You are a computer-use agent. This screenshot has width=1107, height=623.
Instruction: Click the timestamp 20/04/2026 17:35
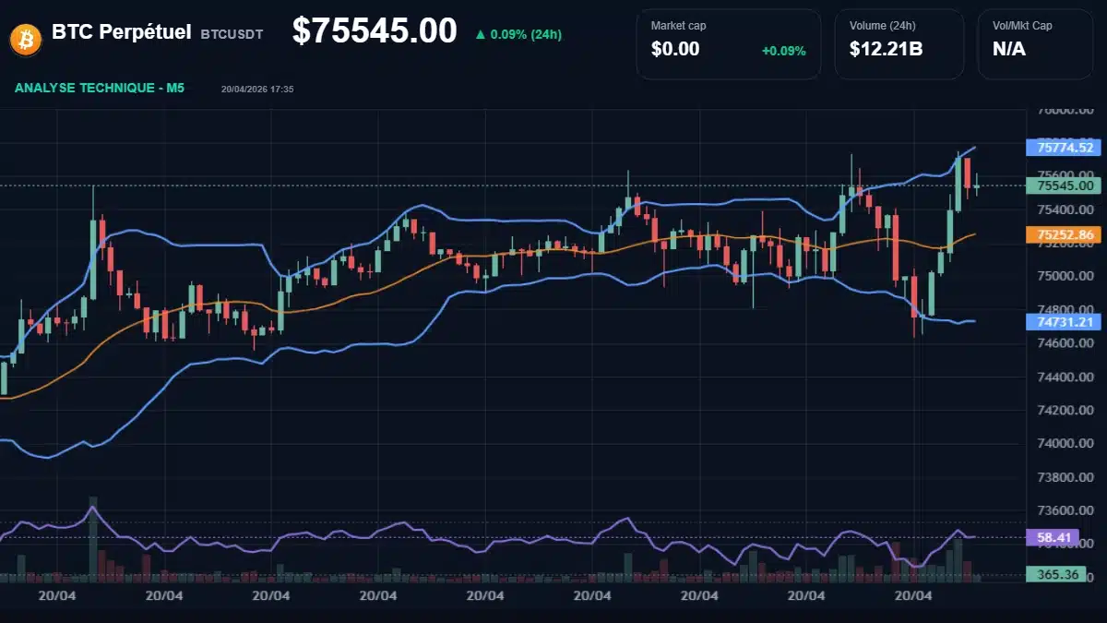coord(256,90)
